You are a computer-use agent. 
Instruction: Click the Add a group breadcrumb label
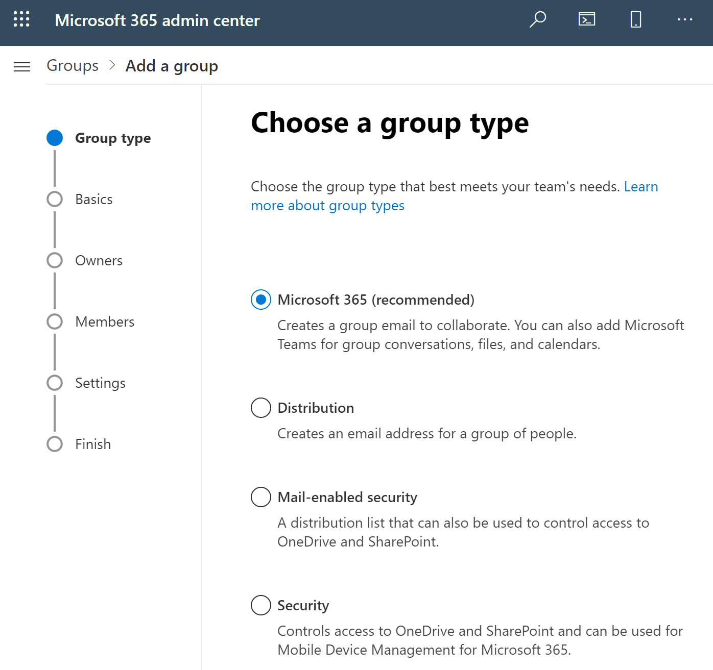tap(172, 65)
